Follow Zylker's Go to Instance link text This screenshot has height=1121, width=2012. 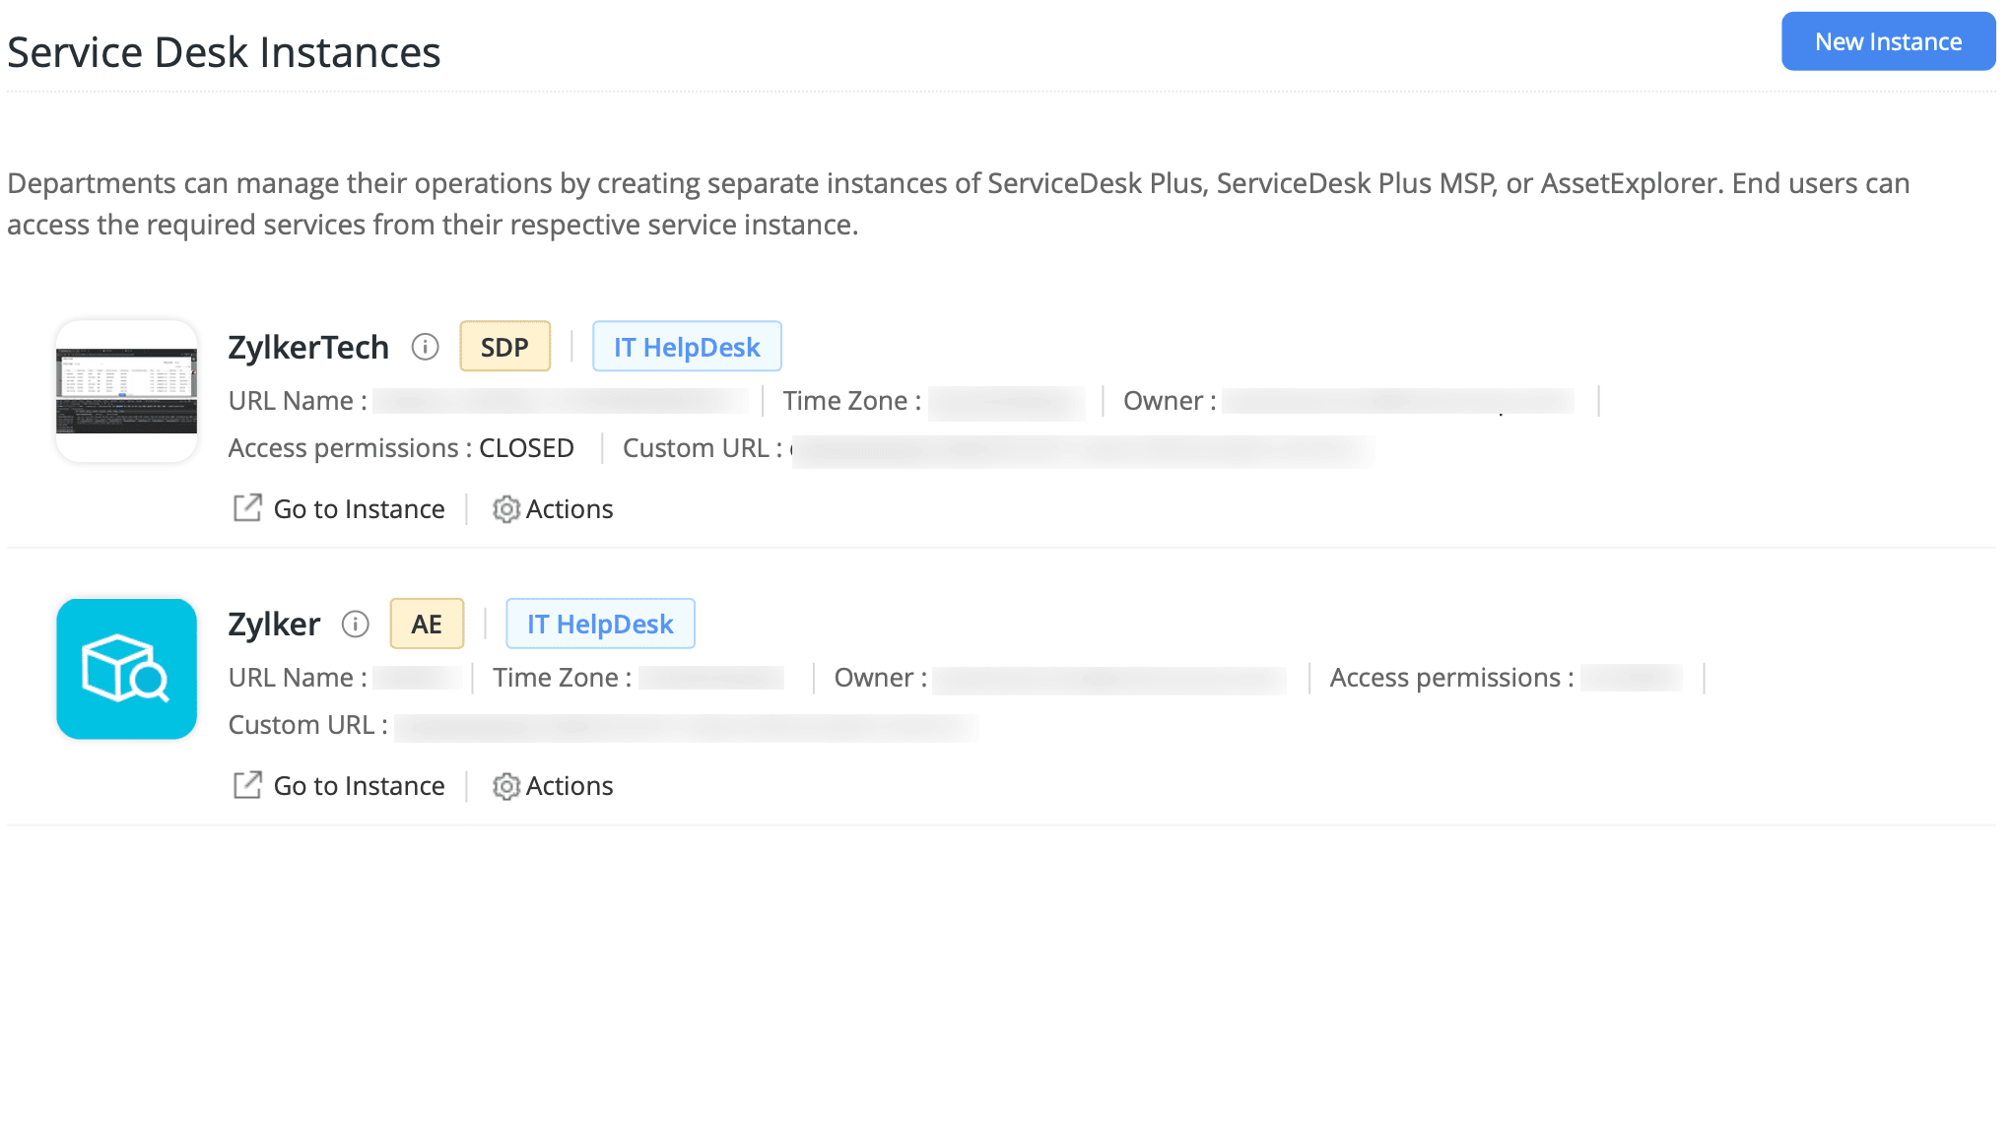[x=359, y=786]
